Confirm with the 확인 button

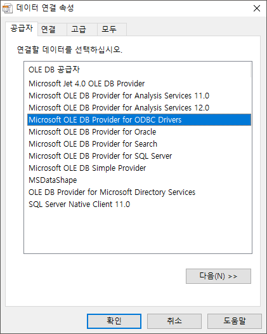[114, 321]
